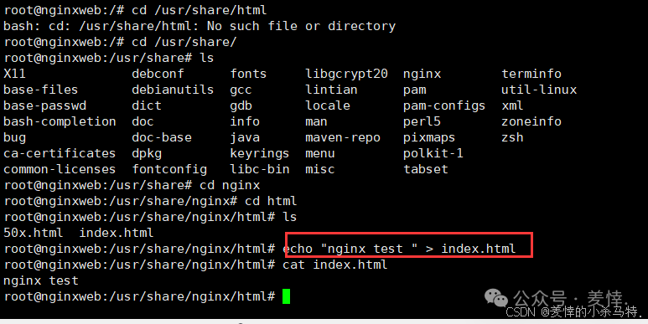Click the info directory entry
Viewport: 648px width, 324px height.
[245, 121]
